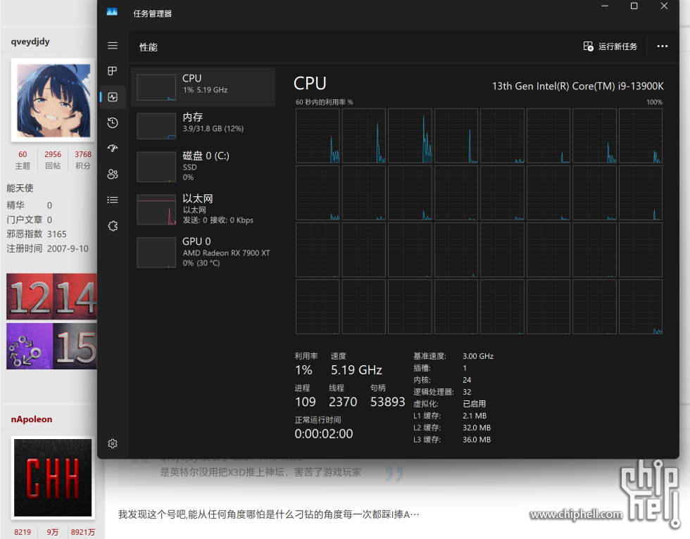Image resolution: width=690 pixels, height=539 pixels.
Task: Click the logical processors value 32
Action: [x=467, y=392]
